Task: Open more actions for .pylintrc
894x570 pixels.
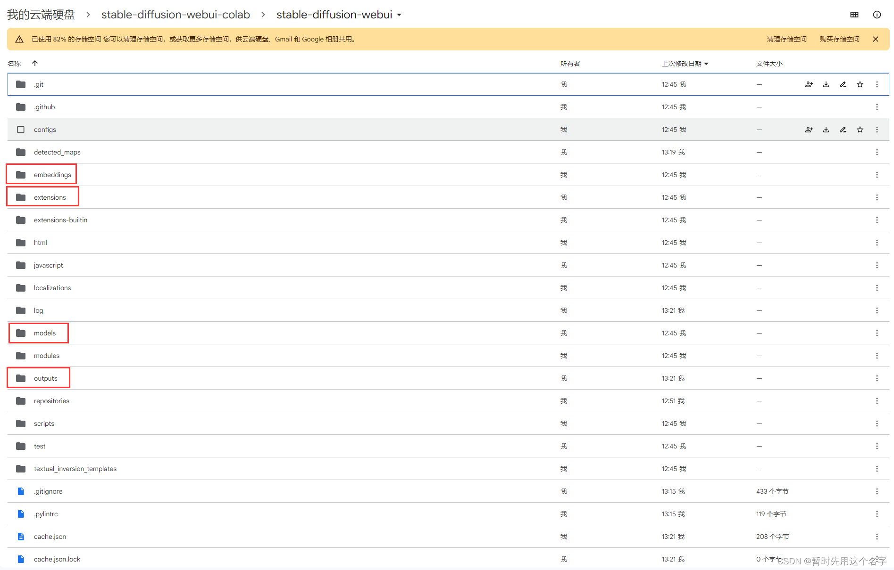Action: tap(877, 514)
